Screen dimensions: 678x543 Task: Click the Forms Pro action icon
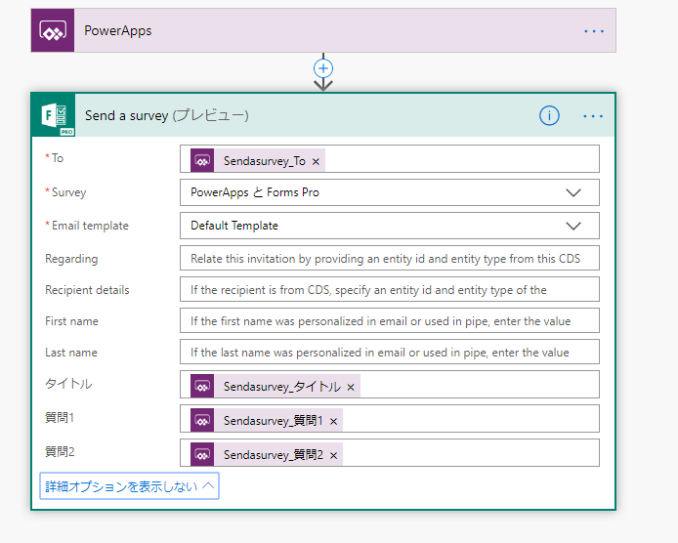pyautogui.click(x=54, y=115)
